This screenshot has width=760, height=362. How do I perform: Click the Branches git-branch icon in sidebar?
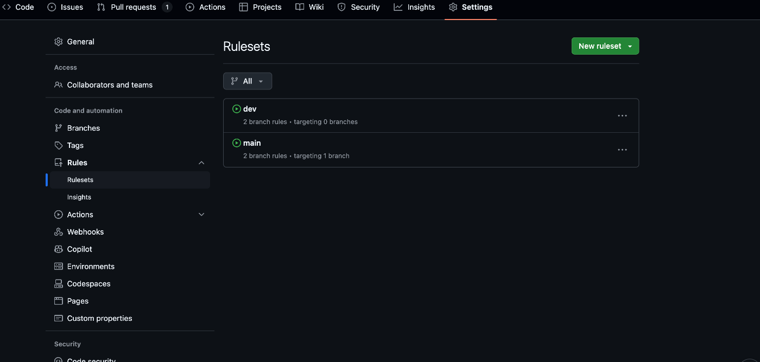click(x=59, y=128)
